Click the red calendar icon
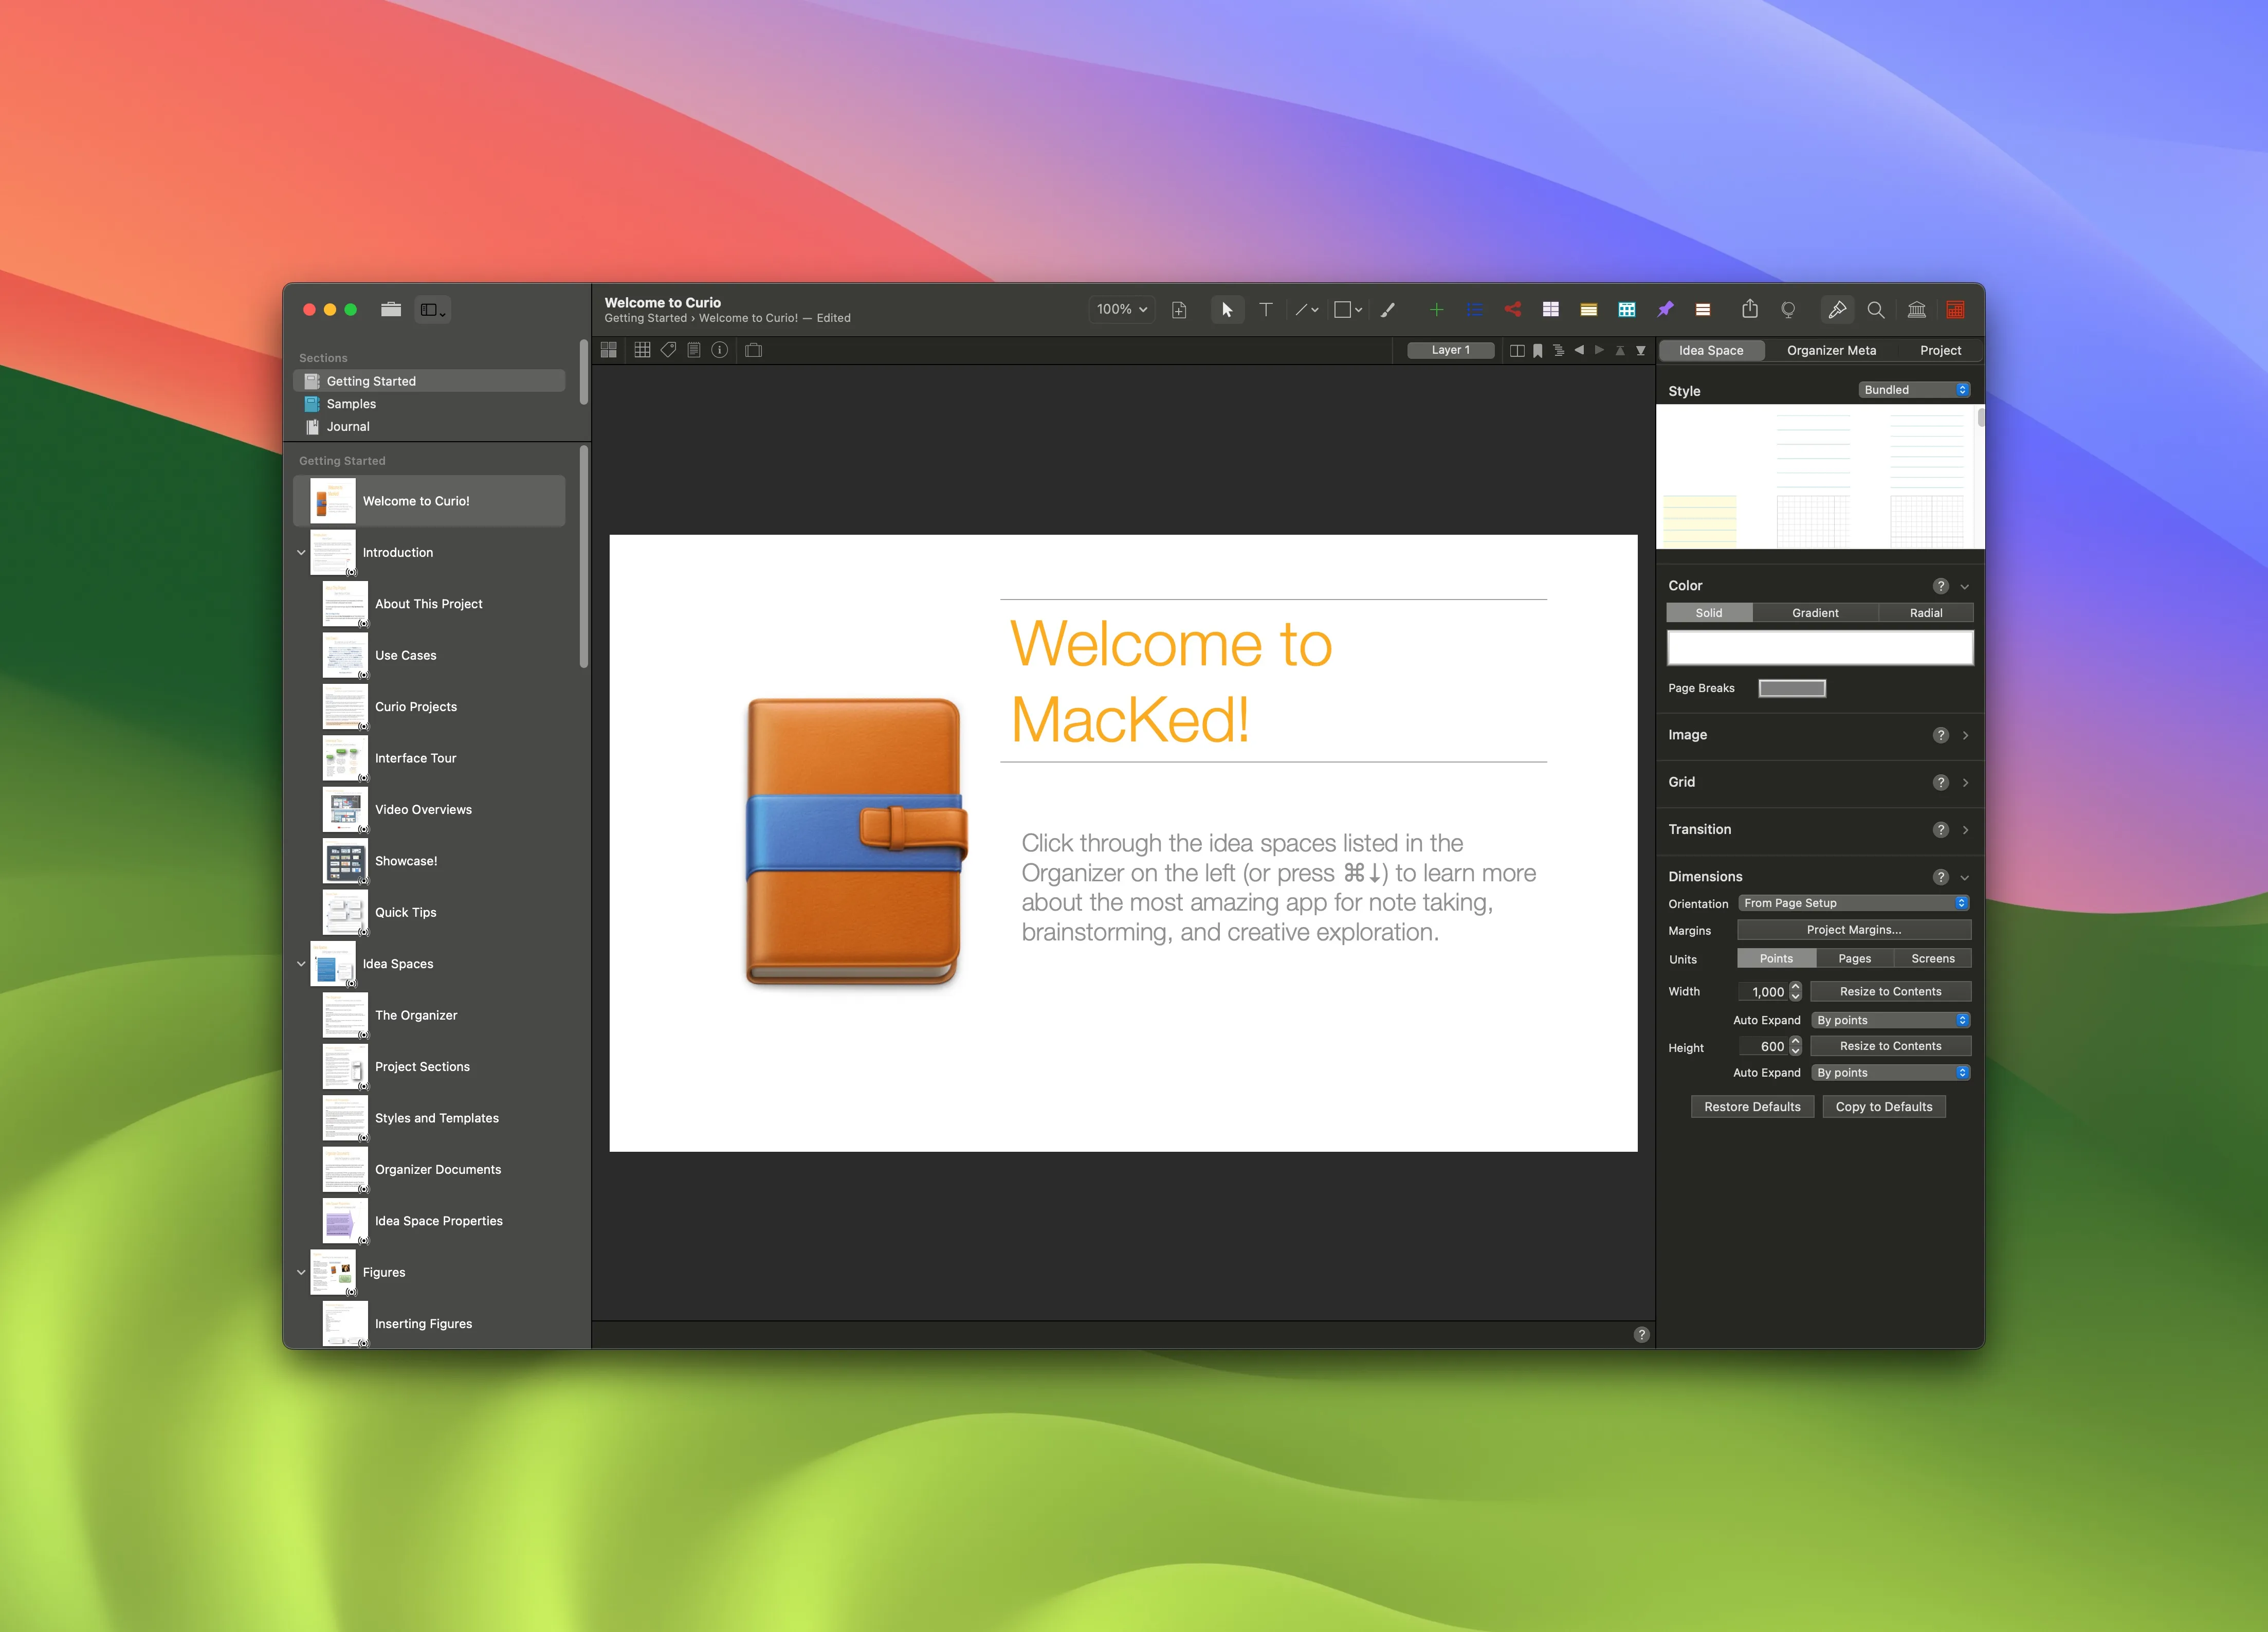Image resolution: width=2268 pixels, height=1632 pixels. [1955, 310]
